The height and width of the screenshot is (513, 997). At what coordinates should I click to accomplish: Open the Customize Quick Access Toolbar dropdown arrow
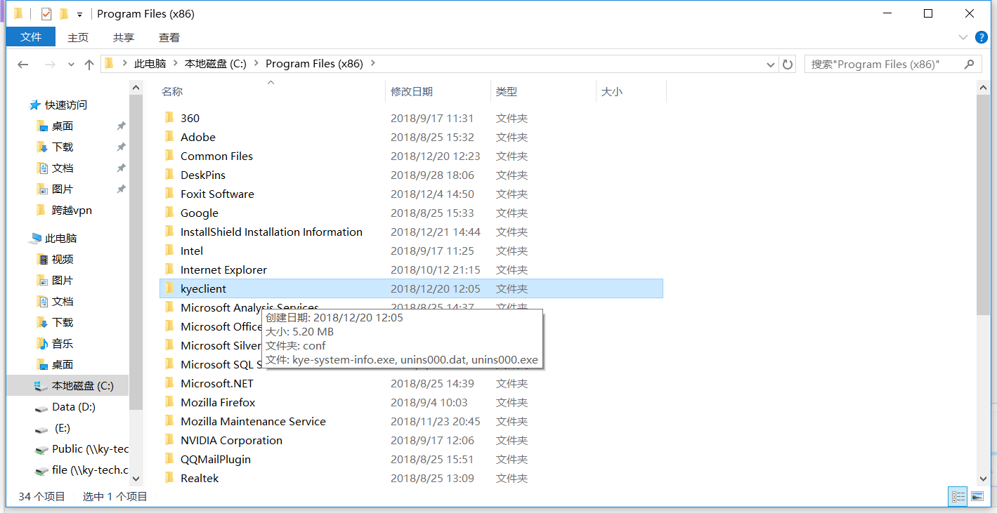(79, 15)
